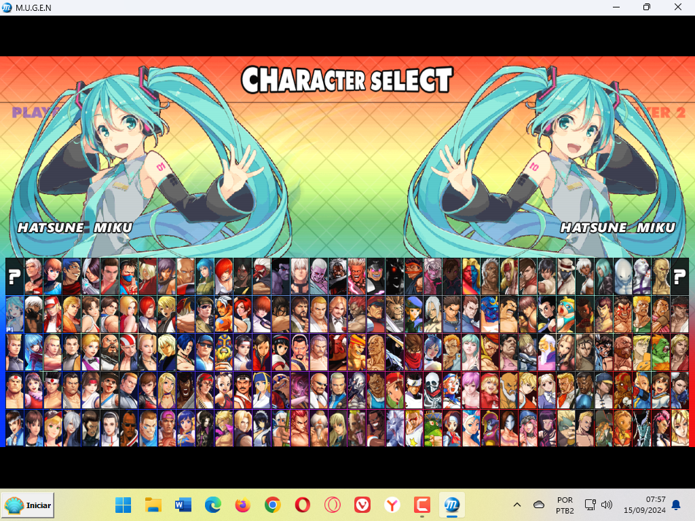Open the volume control in system tray
Image resolution: width=695 pixels, height=521 pixels.
click(606, 505)
